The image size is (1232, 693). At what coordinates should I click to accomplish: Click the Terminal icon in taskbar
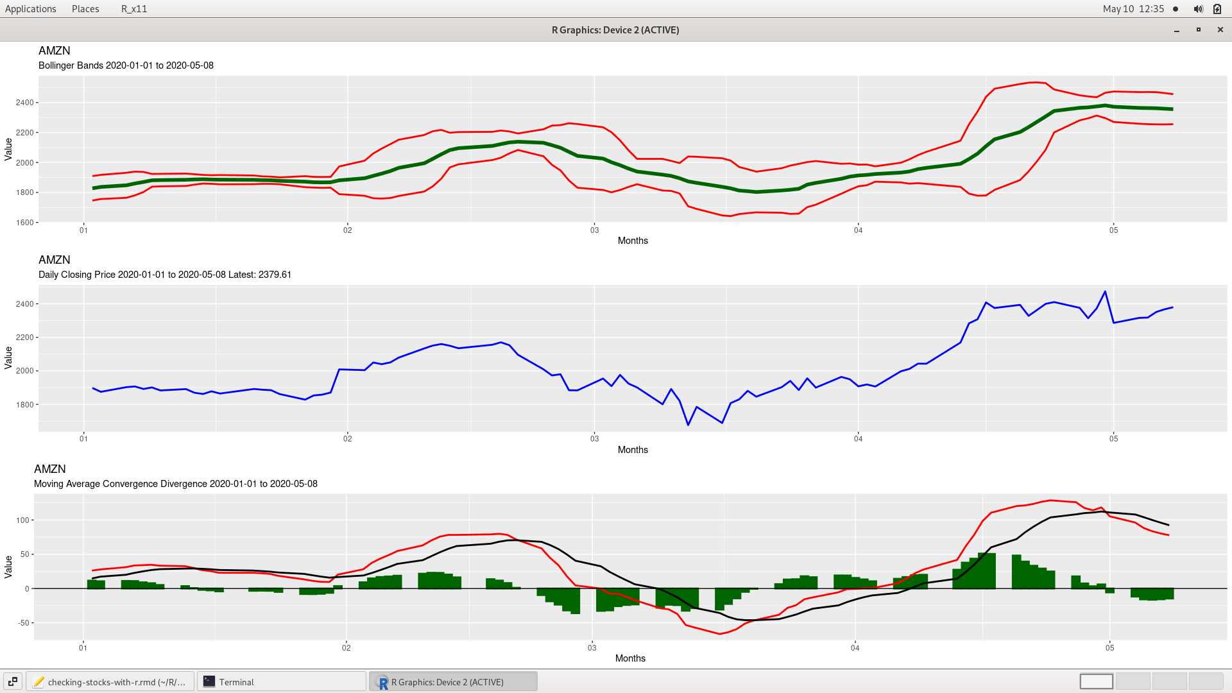pyautogui.click(x=209, y=681)
